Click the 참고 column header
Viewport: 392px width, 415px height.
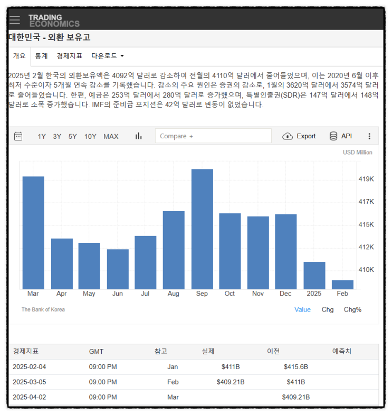click(161, 352)
